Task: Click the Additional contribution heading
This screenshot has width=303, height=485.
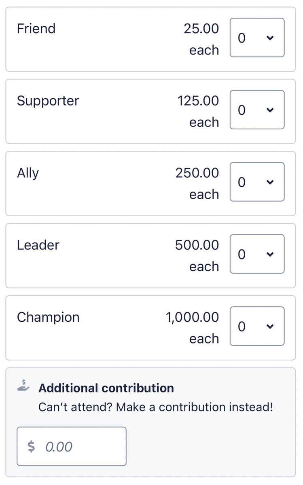Action: [106, 388]
